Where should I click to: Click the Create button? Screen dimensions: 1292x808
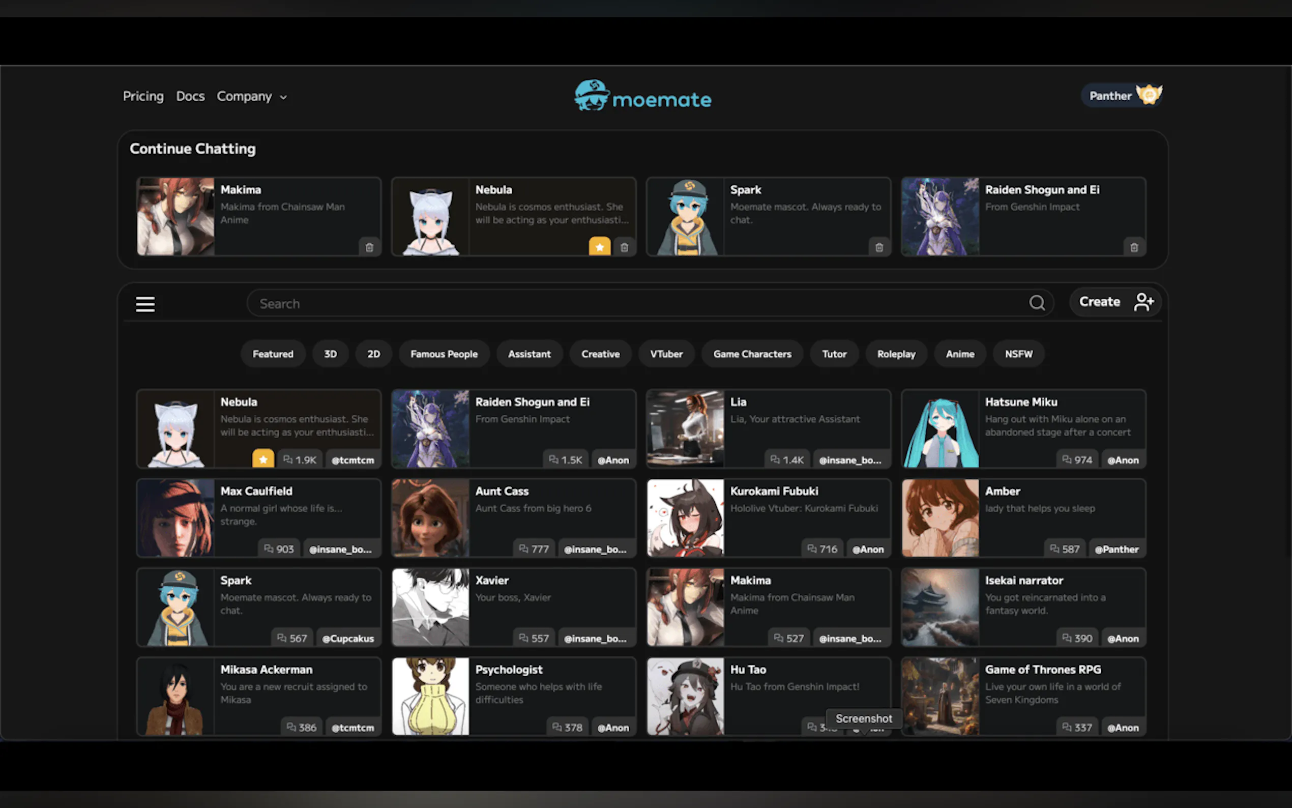(x=1115, y=302)
